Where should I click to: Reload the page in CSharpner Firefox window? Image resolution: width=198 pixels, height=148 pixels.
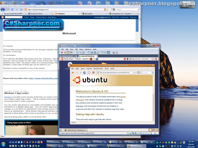(12, 10)
